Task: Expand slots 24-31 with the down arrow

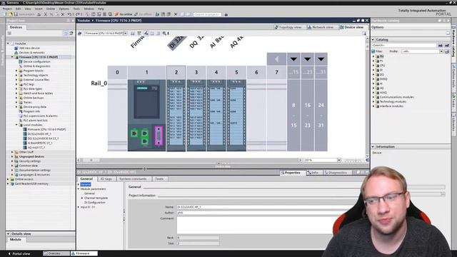Action: (321, 59)
